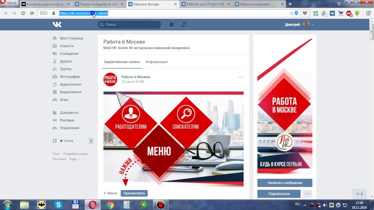Click Подписаться button
Viewport: 374px width, 210px height.
point(279,194)
